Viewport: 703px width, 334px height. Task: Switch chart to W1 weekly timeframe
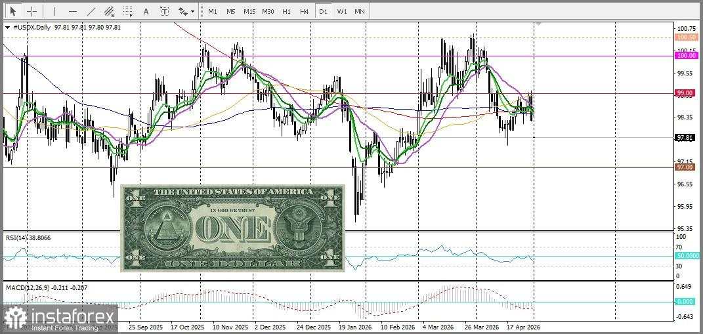(341, 11)
